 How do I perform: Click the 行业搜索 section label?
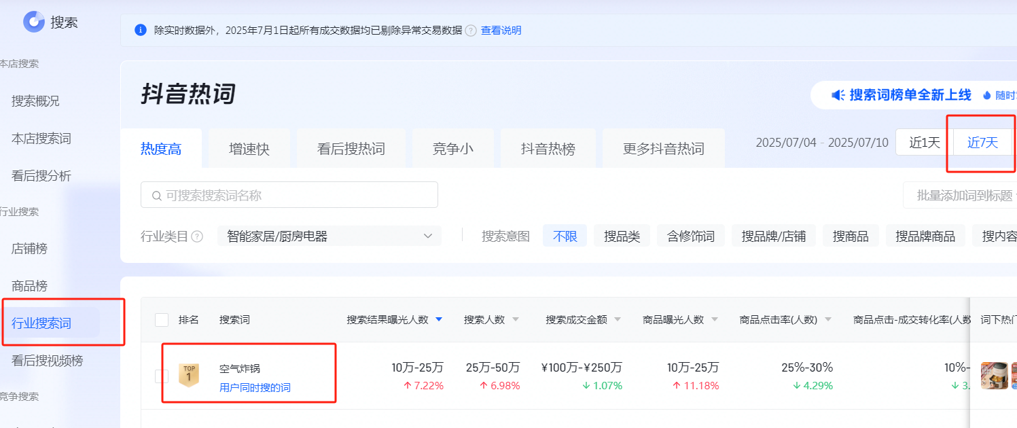pos(19,211)
